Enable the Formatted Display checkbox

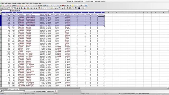(35, 91)
